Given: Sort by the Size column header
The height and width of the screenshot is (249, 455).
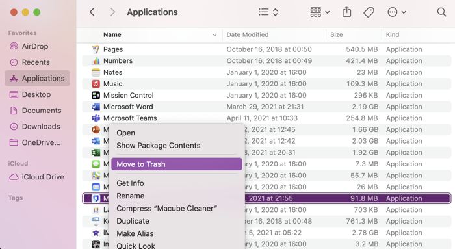Looking at the screenshot, I should pos(336,34).
